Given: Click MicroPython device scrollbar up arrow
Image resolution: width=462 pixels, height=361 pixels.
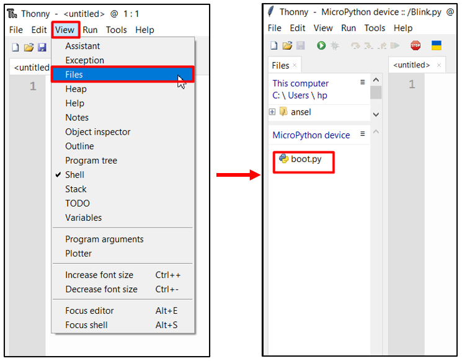Looking at the screenshot, I should (x=376, y=131).
